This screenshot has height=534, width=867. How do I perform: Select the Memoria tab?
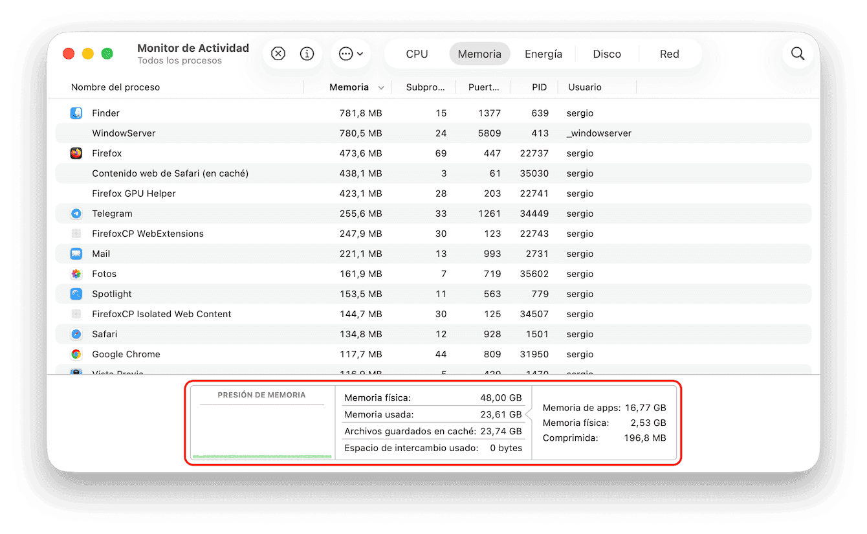tap(479, 54)
